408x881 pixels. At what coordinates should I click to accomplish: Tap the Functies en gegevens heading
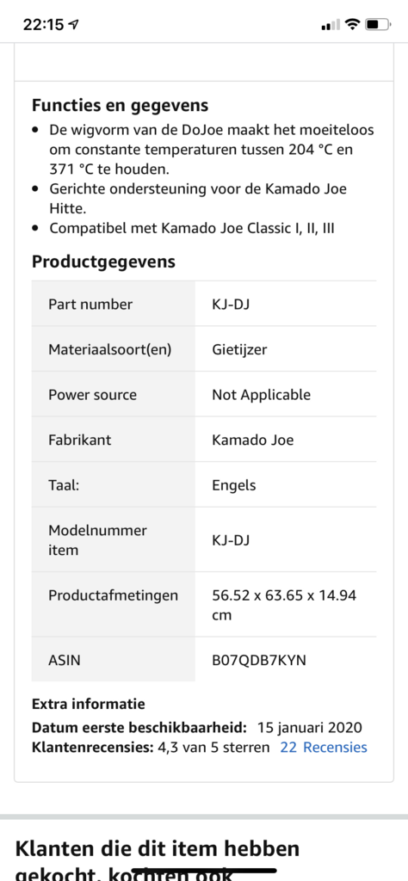[120, 105]
